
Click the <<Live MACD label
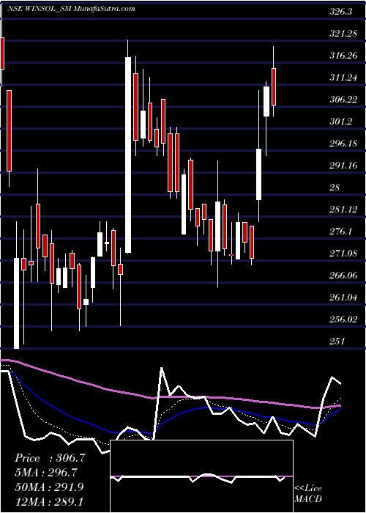coord(308,493)
